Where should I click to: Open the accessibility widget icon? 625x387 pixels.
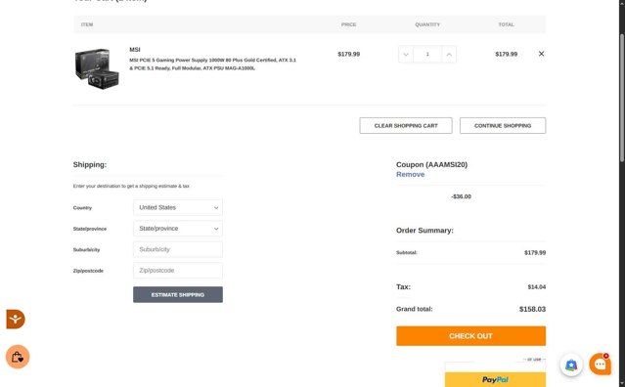click(x=16, y=319)
